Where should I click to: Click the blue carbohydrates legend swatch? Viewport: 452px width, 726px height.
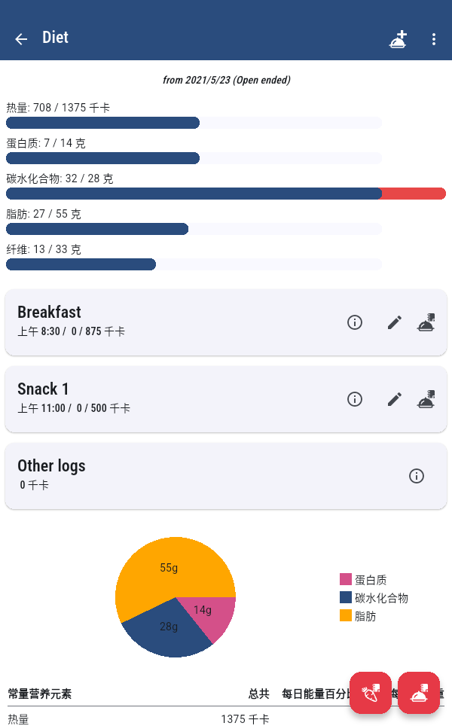[346, 597]
